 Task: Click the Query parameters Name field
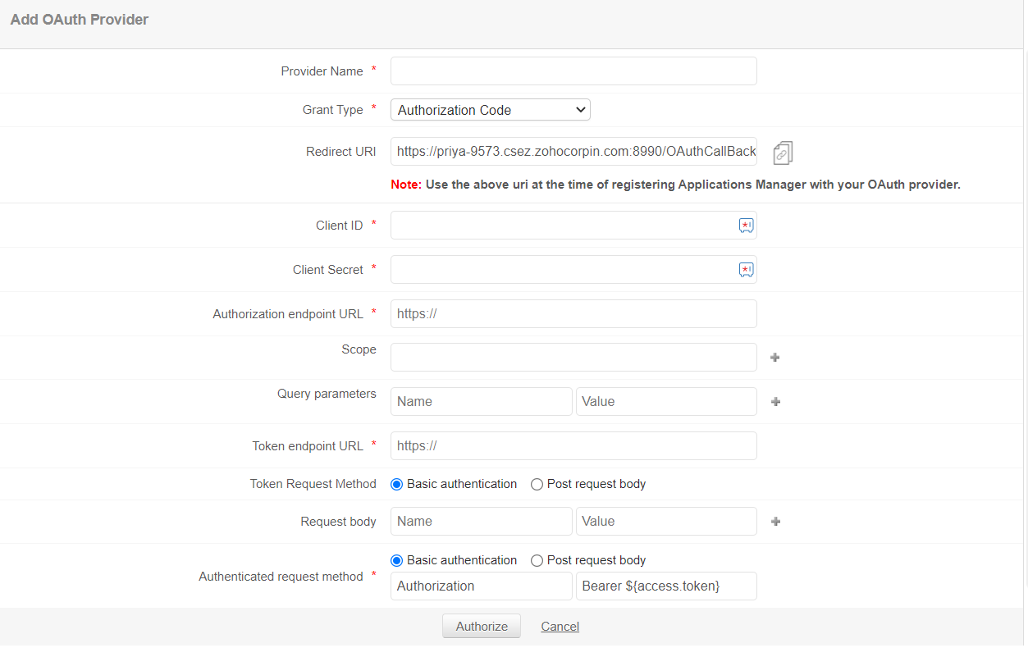[481, 402]
